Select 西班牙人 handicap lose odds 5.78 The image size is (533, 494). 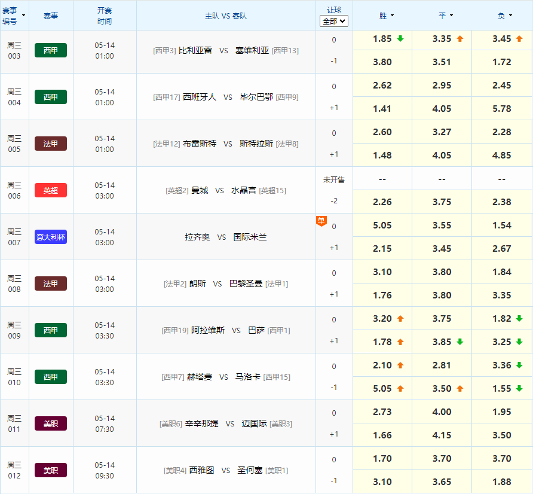[x=502, y=108]
